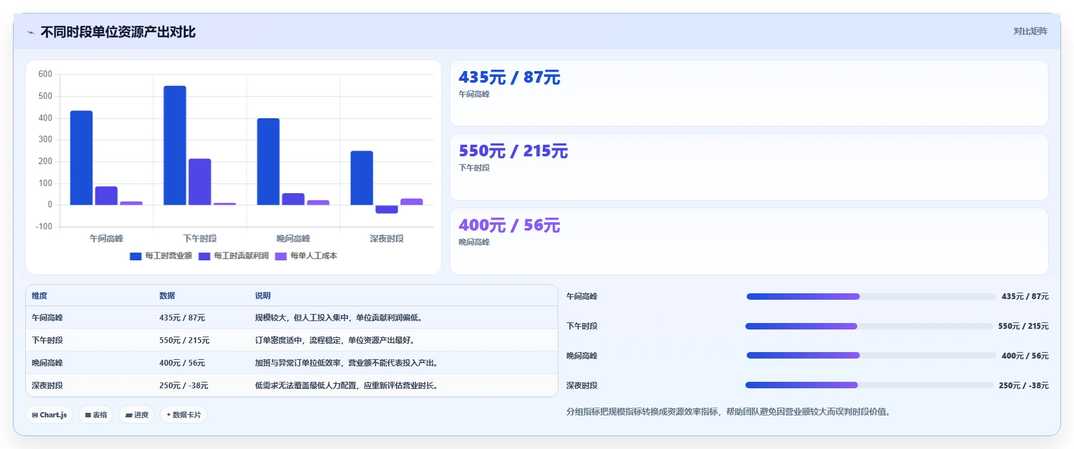This screenshot has width=1074, height=449.
Task: Click the 晚间高峰 label in progress list
Action: [582, 355]
